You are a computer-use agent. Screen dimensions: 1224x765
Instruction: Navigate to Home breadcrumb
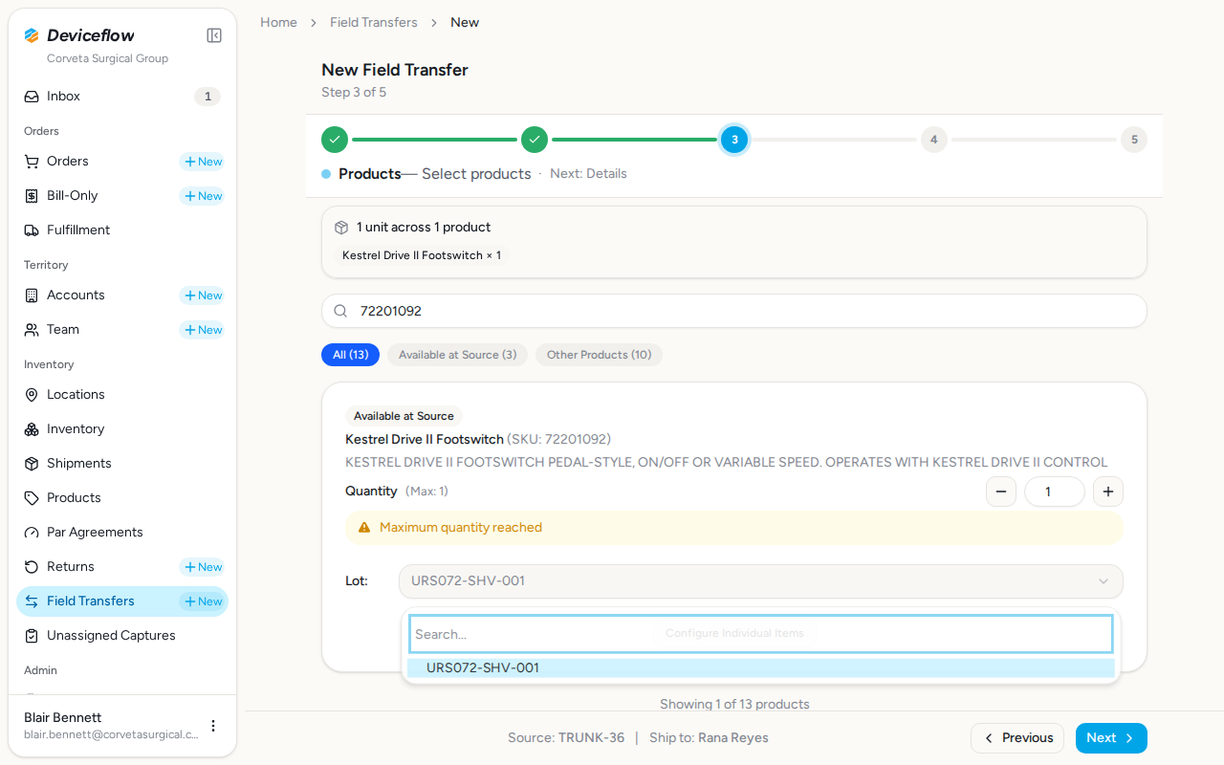coord(278,22)
